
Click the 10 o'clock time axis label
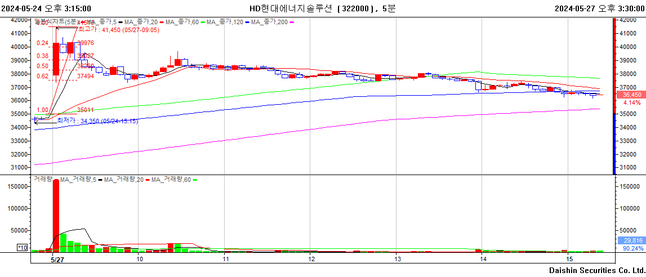(139, 260)
